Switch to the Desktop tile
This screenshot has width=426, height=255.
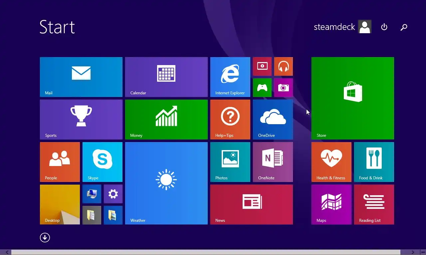click(60, 205)
